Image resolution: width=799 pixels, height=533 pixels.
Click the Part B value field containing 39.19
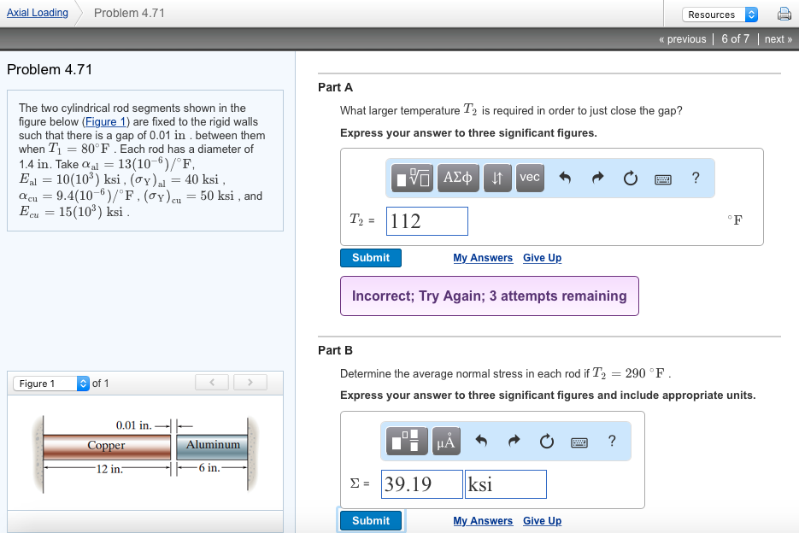click(x=422, y=484)
